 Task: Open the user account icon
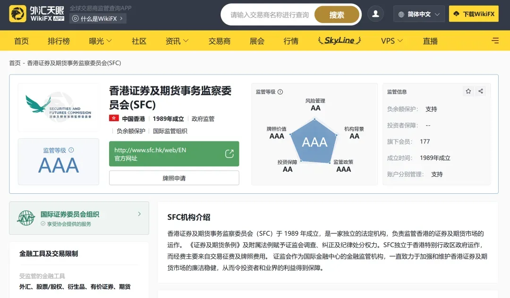tap(375, 14)
